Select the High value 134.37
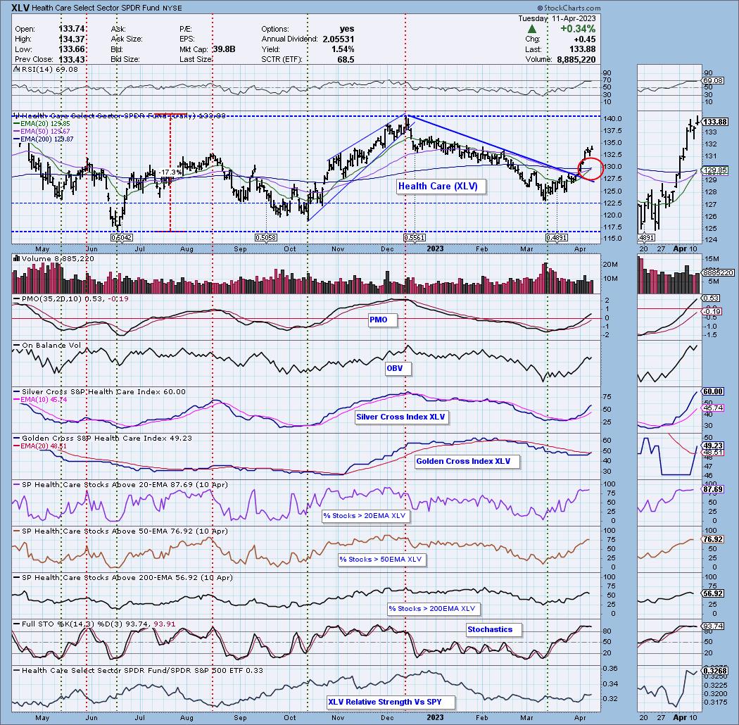Viewport: 739px width, 725px height. 72,39
